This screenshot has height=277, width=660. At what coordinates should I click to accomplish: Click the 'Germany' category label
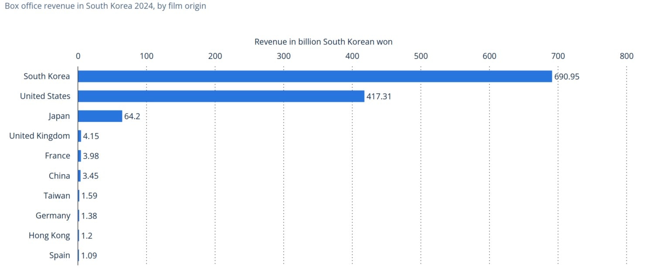(53, 216)
